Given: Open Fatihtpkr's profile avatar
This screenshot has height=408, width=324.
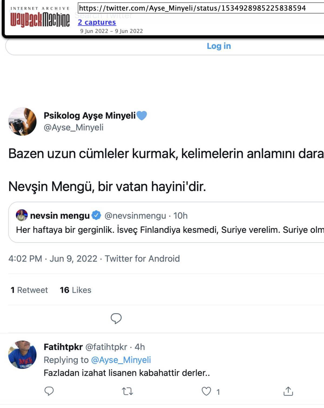Looking at the screenshot, I should pyautogui.click(x=22, y=355).
